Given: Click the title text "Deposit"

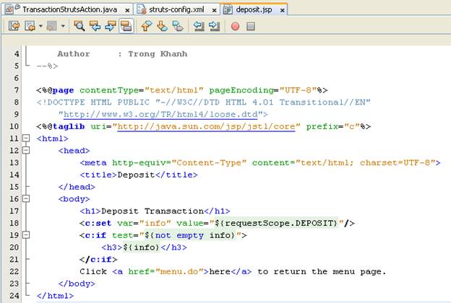Looking at the screenshot, I should [136, 175].
